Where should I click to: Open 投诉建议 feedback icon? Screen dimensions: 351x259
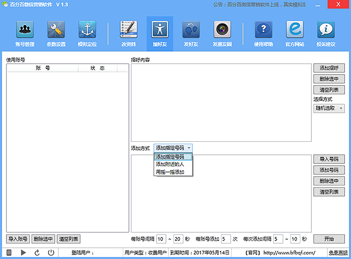pos(326,31)
